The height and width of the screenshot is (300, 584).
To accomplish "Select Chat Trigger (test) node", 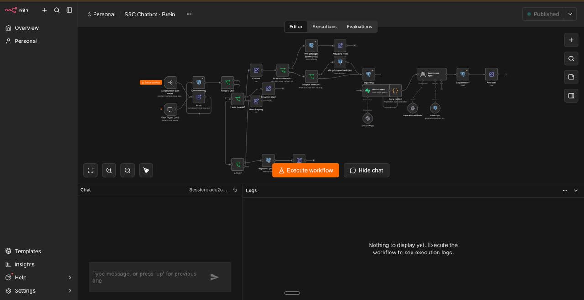I will [170, 110].
